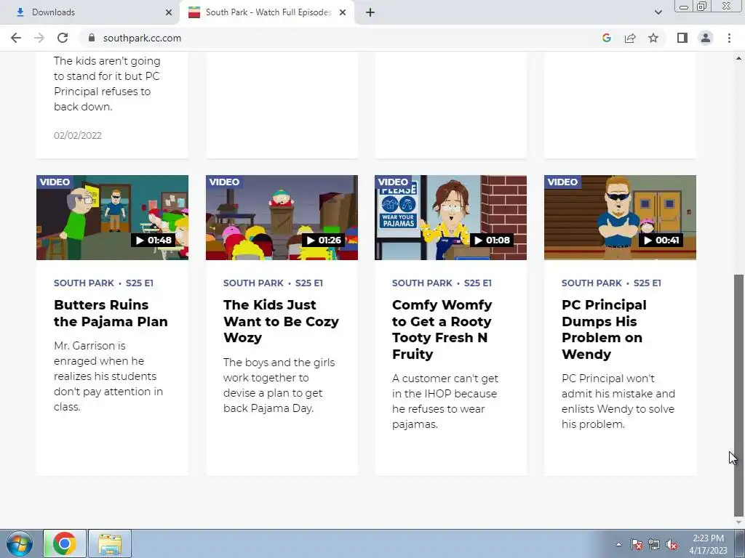Click the scrollbar up arrow
Screen dimensions: 745x558
[x=738, y=58]
